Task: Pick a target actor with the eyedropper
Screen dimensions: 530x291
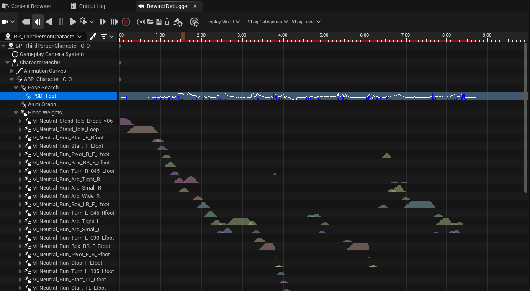Action: click(x=94, y=37)
